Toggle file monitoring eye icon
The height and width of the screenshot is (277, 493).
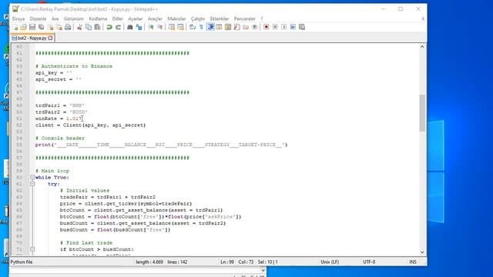255,28
